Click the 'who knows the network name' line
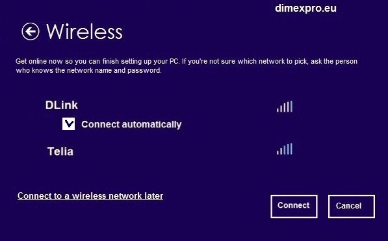 (88, 70)
